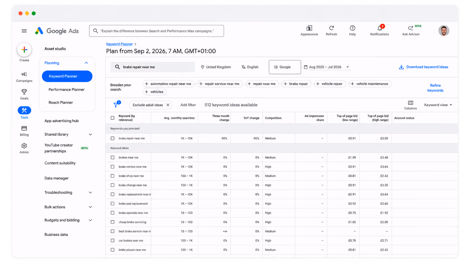Expand Troubleshooting section
Viewport: 470px width, 264px height.
(x=90, y=192)
